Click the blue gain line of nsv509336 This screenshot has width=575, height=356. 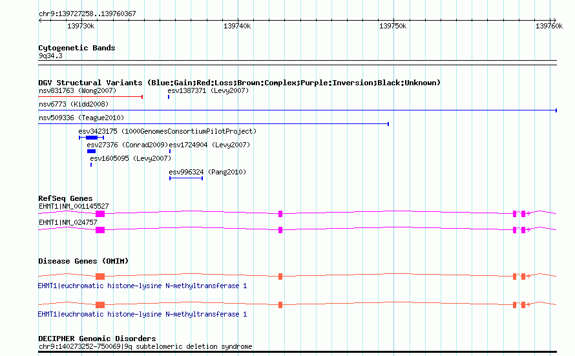[213, 124]
